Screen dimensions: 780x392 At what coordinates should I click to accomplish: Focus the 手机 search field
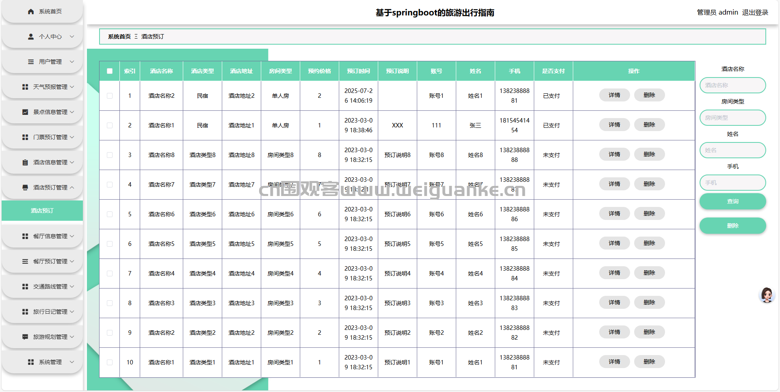pyautogui.click(x=732, y=183)
